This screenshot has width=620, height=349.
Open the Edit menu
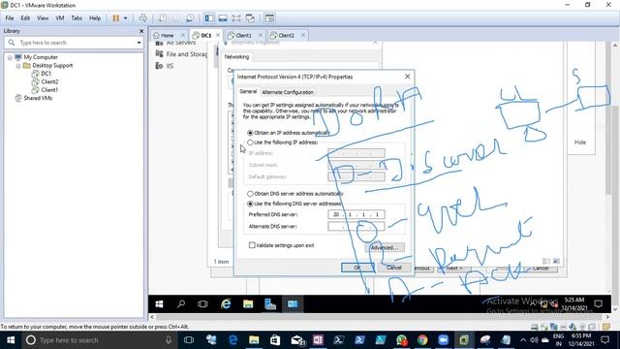pyautogui.click(x=25, y=18)
